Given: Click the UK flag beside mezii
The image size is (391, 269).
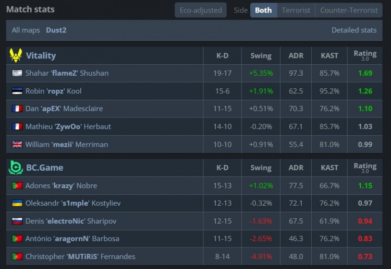Looking at the screenshot, I should pyautogui.click(x=17, y=144).
